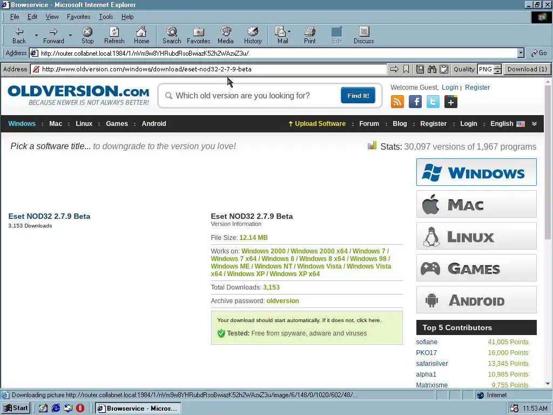
Task: Click the OLDVERSION.COM logo
Action: point(78,95)
